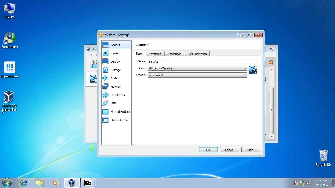Click the tools icon in VirtualBox Manager toolbar
This screenshot has width=335, height=188.
point(93,64)
